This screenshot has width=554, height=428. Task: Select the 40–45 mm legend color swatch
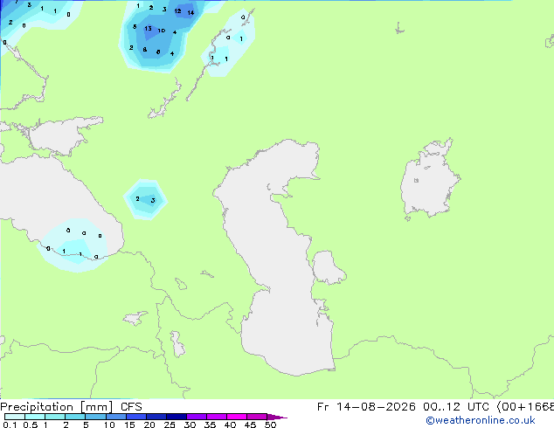(237, 417)
